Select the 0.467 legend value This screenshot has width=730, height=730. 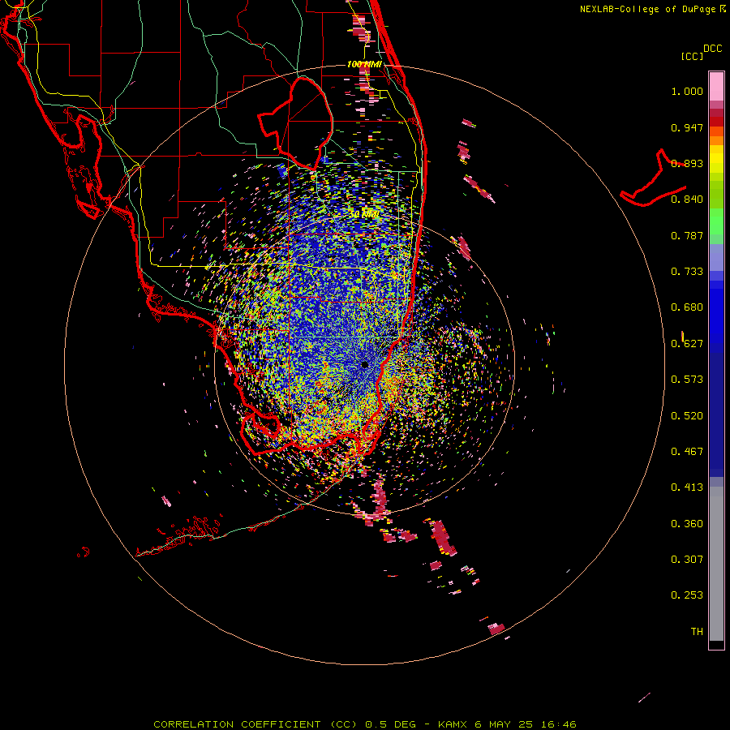tap(687, 452)
